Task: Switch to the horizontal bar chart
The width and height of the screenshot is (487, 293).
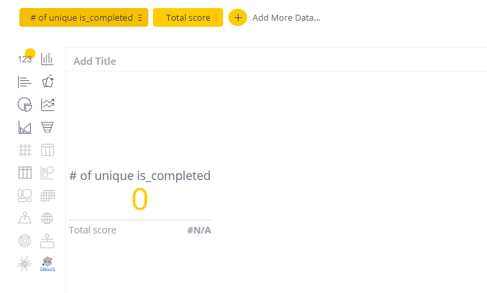Action: pos(25,82)
